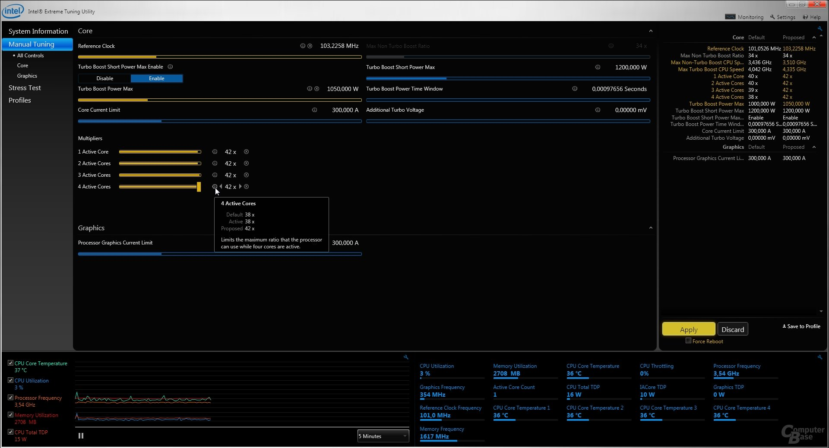
Task: Select Disable for Turbo Boost Short Power Max
Action: pos(104,78)
